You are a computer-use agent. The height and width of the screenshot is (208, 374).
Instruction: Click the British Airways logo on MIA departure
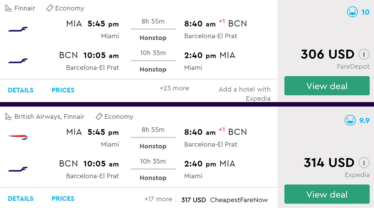[x=18, y=137]
